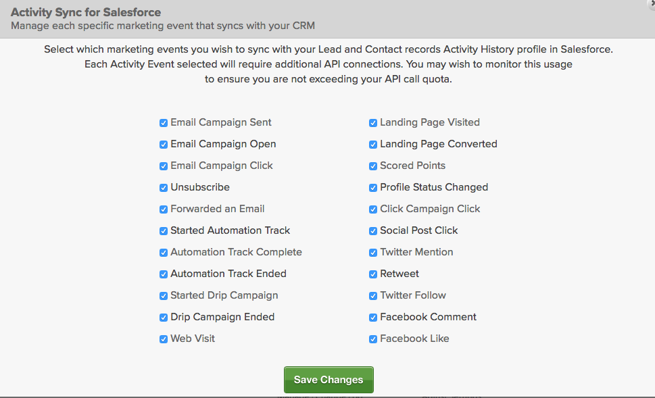Uncheck Started Drip Campaign

[x=164, y=296]
